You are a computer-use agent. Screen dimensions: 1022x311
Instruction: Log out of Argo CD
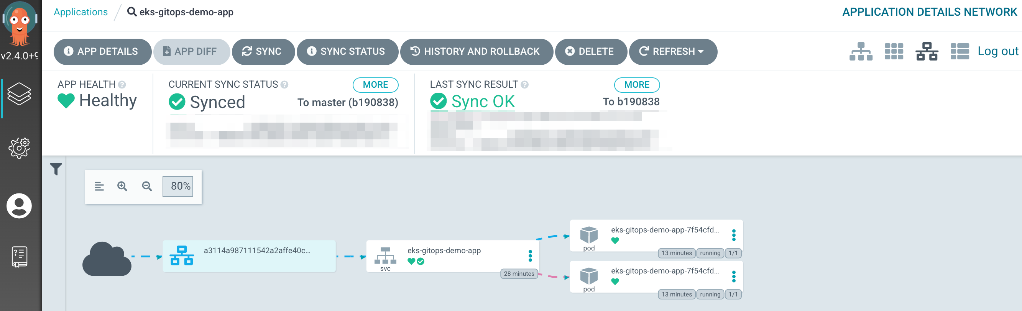click(997, 51)
